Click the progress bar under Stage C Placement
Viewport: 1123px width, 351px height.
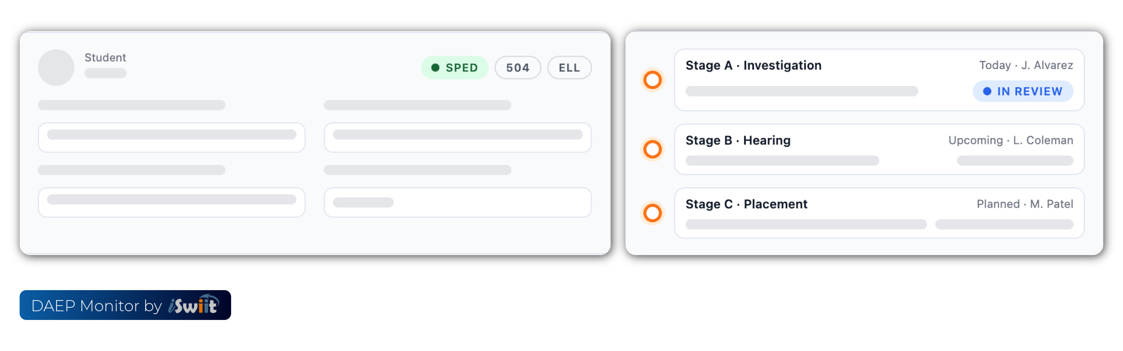click(x=805, y=225)
